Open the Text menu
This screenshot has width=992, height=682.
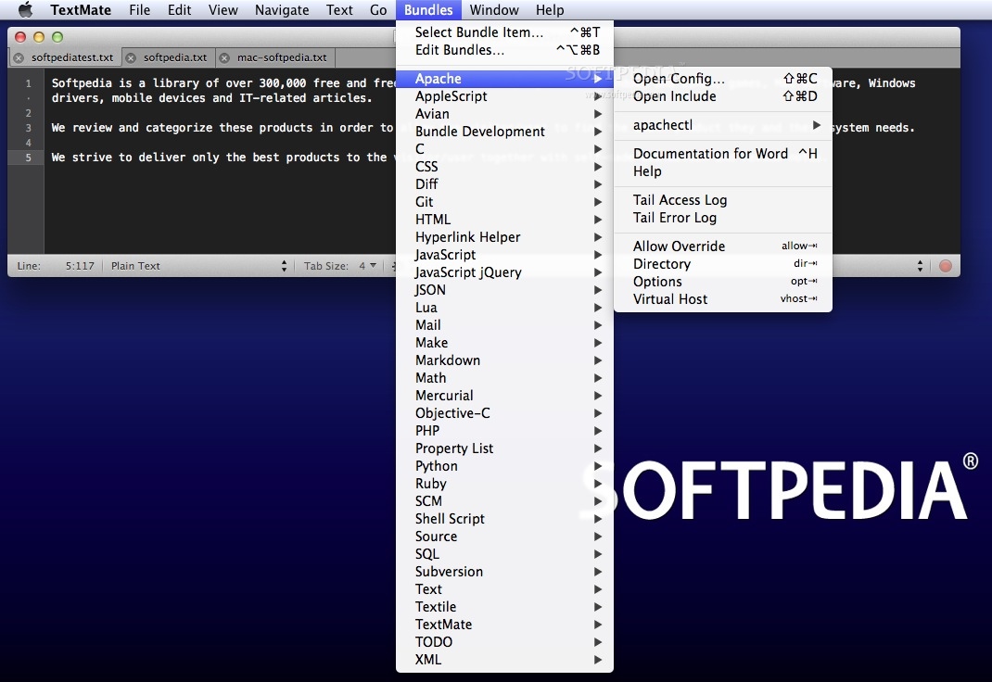click(x=339, y=9)
